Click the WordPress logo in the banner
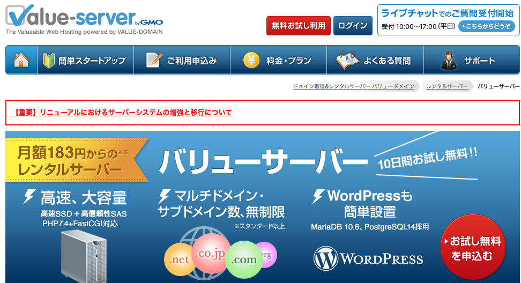The width and height of the screenshot is (521, 283). pos(368,258)
